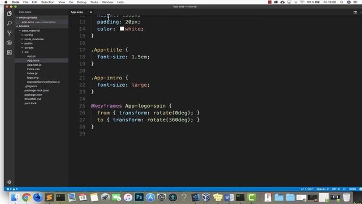Launch Photoshop from the dock
362x204 pixels.
pos(139,197)
